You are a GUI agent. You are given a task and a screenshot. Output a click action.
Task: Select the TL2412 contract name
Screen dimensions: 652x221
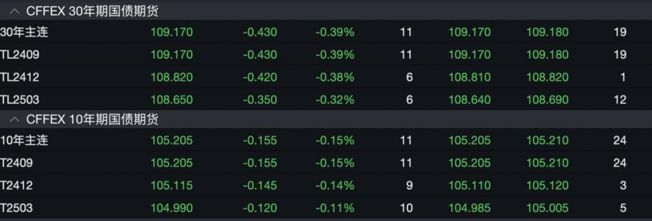[x=19, y=77]
